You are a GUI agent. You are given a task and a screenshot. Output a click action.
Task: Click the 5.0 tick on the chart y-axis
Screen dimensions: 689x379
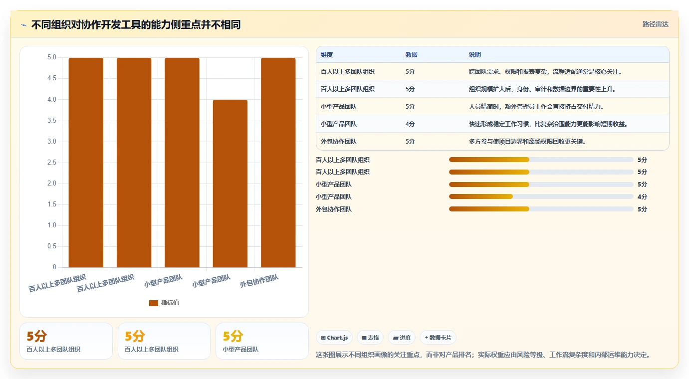click(52, 57)
